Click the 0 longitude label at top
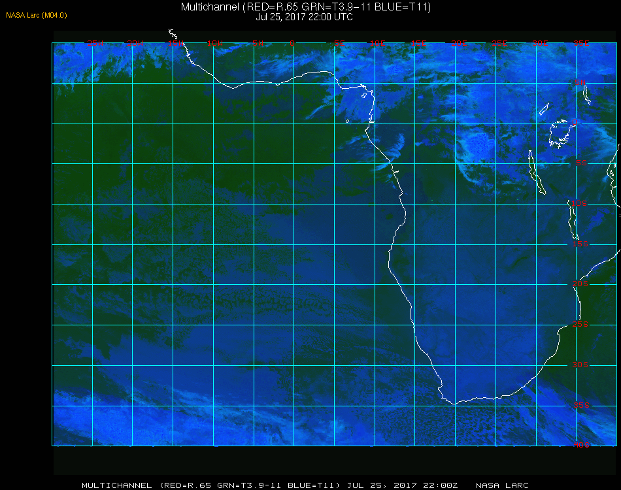 [292, 43]
